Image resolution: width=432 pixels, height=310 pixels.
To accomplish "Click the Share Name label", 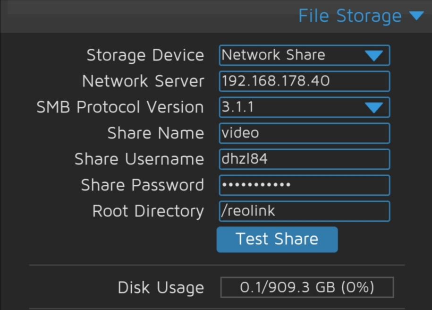I will [155, 133].
